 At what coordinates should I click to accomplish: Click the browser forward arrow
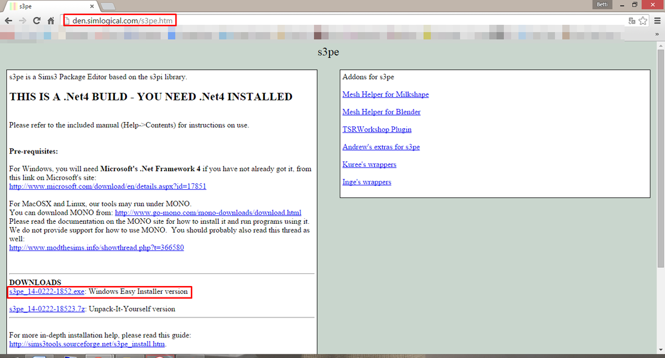[x=22, y=21]
